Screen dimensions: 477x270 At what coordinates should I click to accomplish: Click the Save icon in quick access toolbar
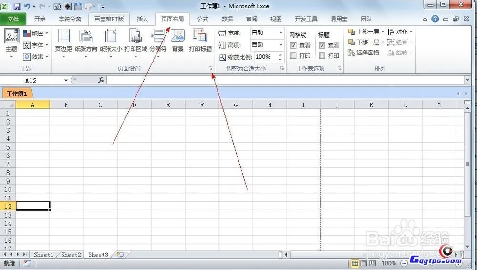pos(17,6)
